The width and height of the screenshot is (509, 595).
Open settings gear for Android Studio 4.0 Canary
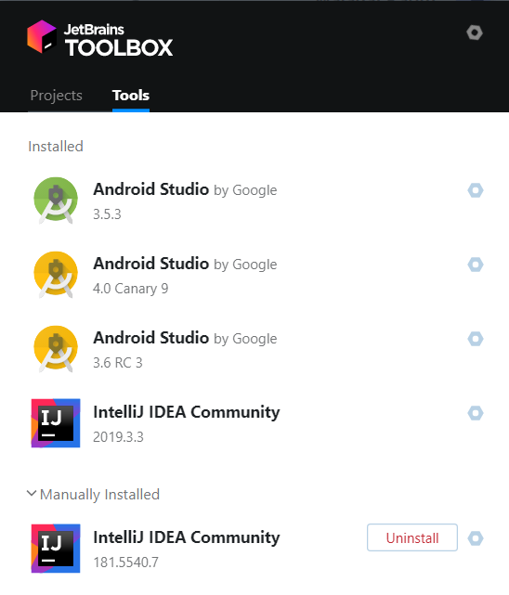476,265
